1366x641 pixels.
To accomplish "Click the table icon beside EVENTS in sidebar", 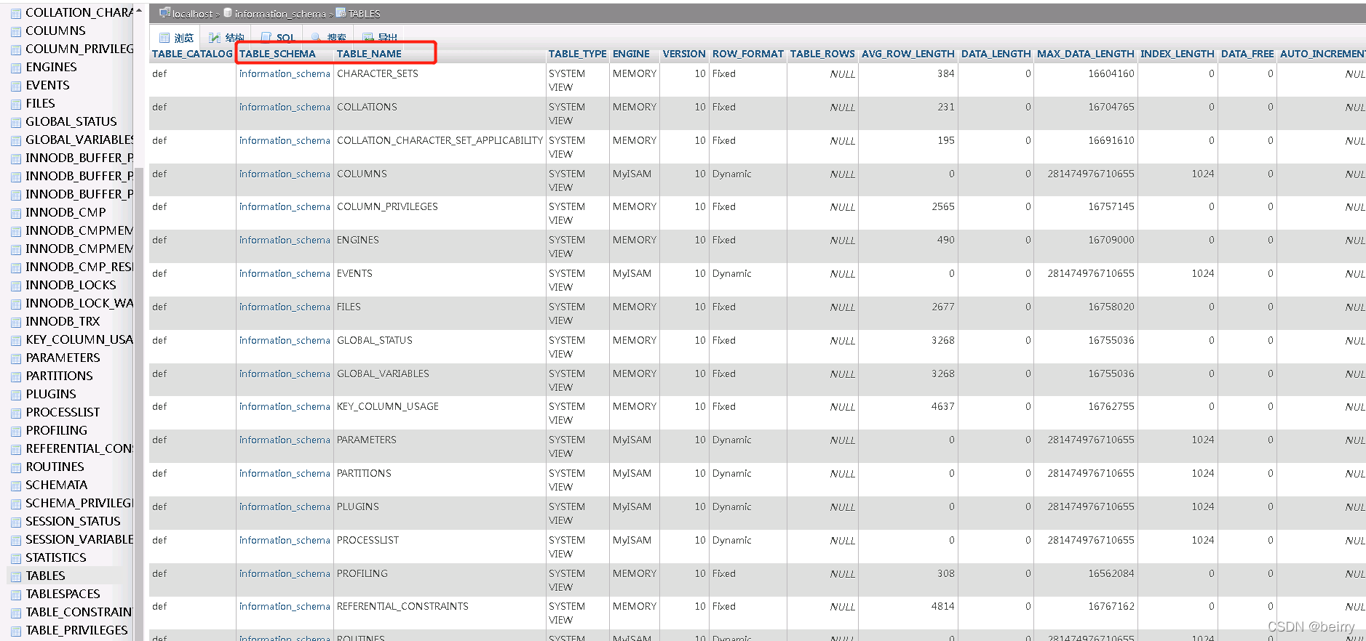I will 16,86.
